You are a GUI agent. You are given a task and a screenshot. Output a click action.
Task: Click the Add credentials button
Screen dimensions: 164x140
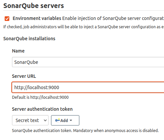pyautogui.click(x=65, y=120)
